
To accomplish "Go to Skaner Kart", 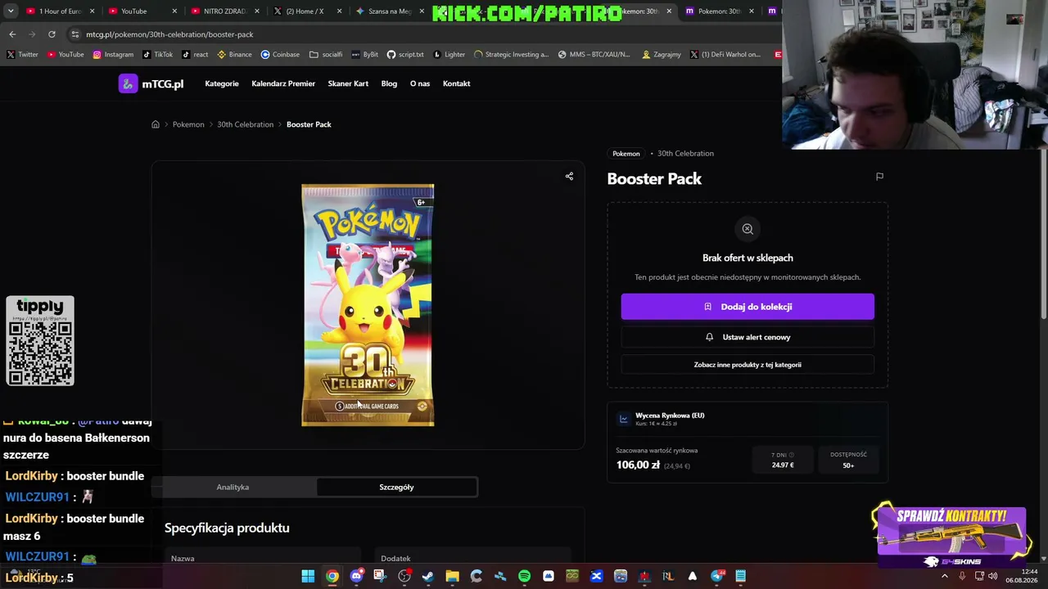I will click(348, 83).
